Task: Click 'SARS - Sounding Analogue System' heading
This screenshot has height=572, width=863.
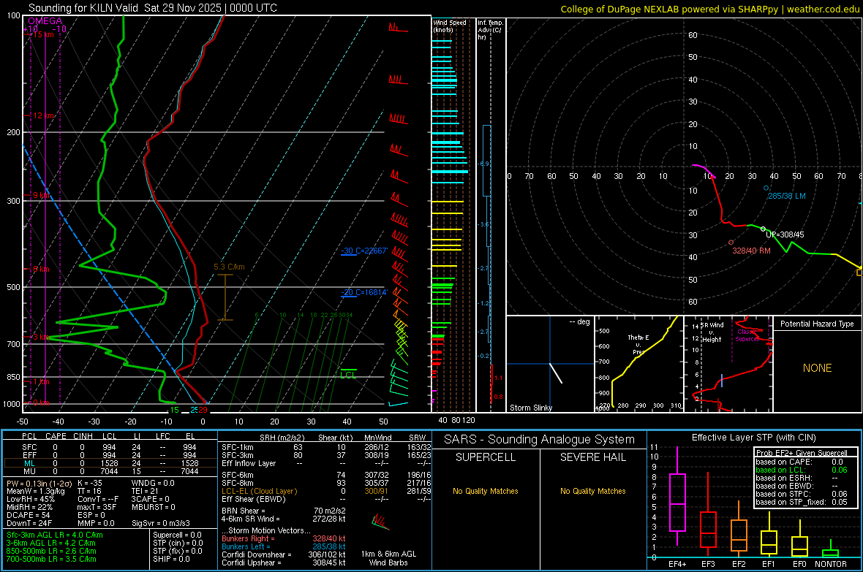Action: pyautogui.click(x=539, y=440)
